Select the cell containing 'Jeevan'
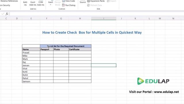Screen dimensions: 184x104 click(x=31, y=65)
